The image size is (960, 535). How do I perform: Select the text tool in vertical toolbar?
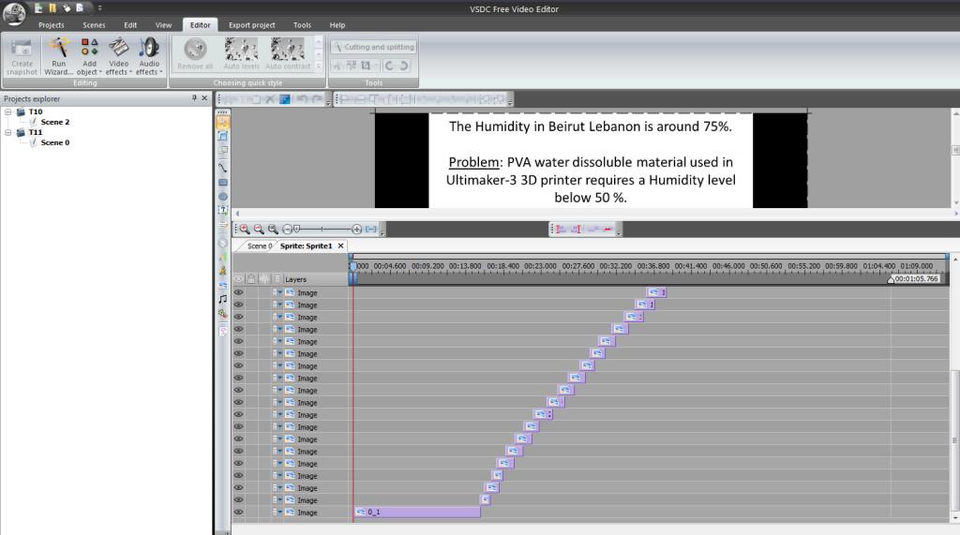223,211
